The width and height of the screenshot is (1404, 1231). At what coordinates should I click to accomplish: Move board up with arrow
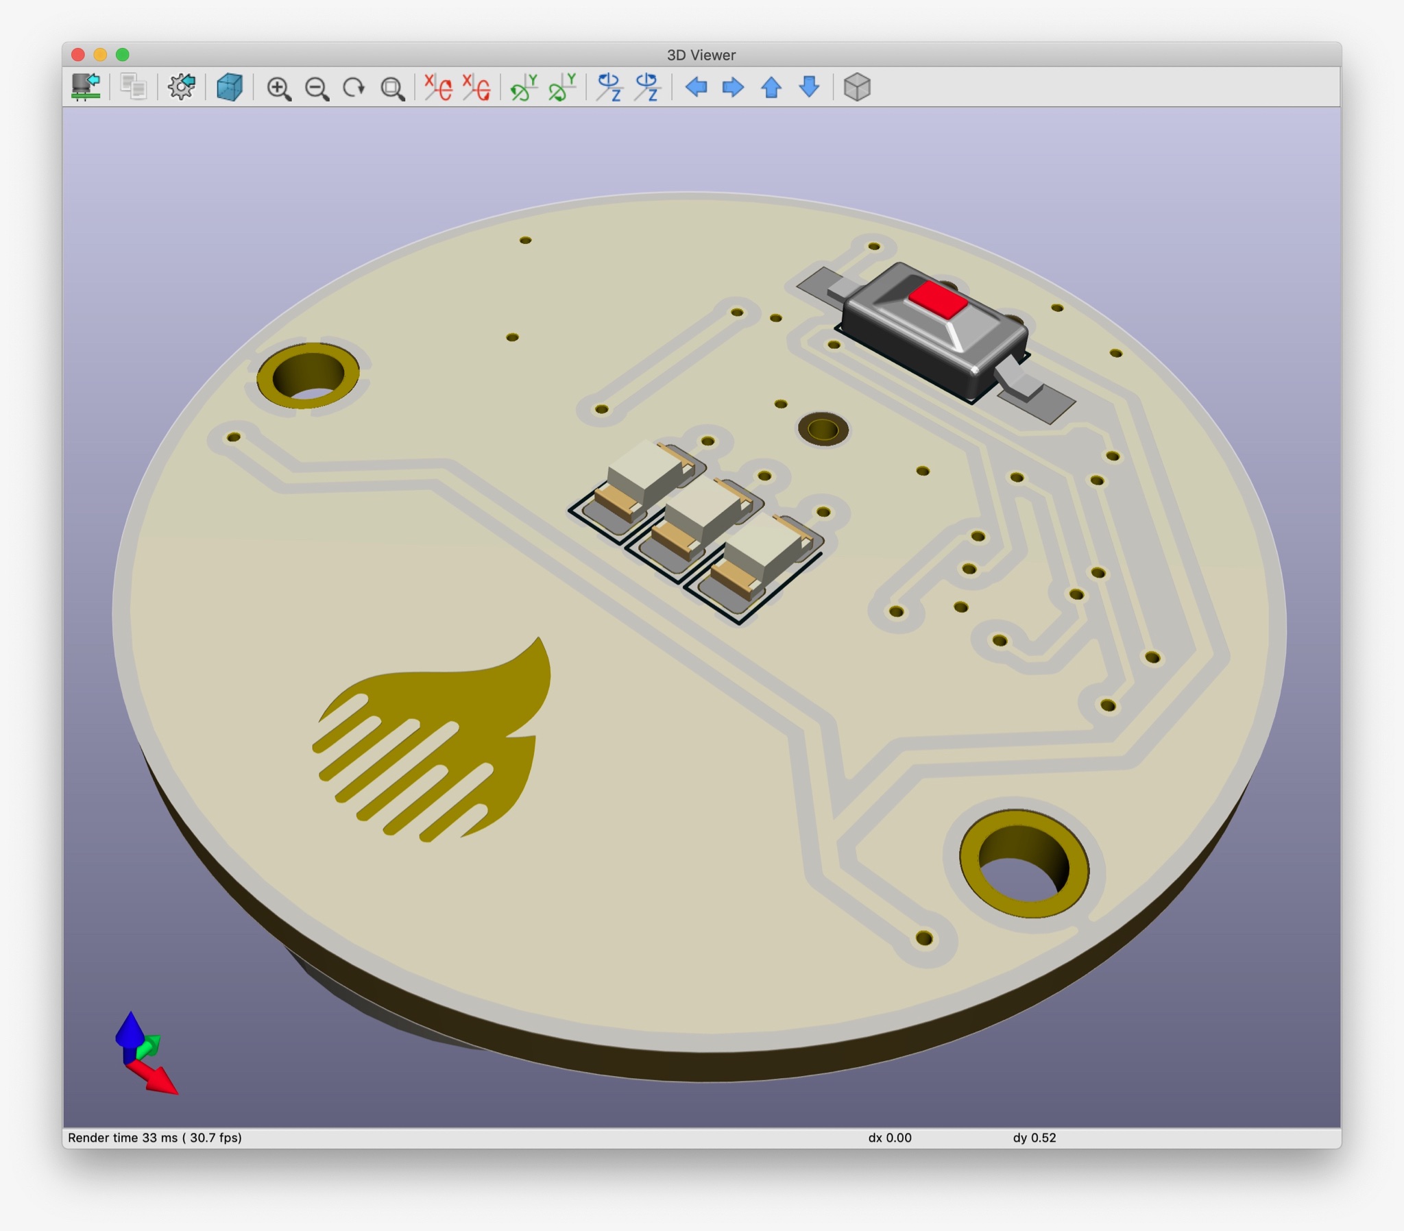(771, 87)
